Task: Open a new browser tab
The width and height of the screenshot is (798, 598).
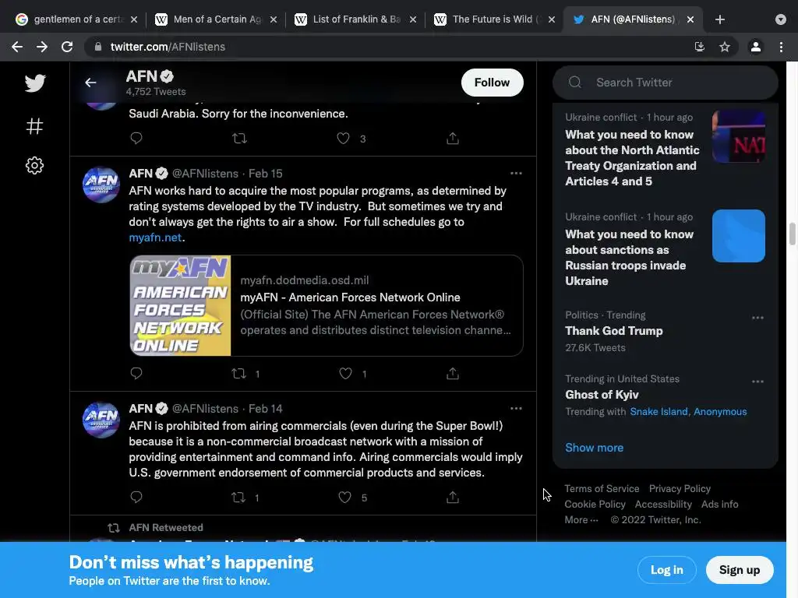Action: pos(719,19)
